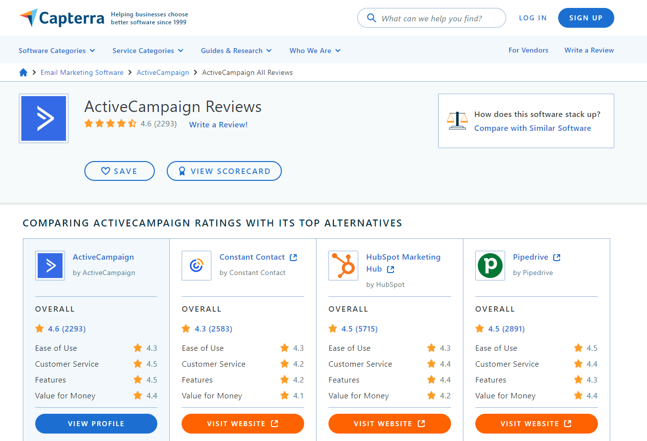Click the chevron beside Who We Are
The height and width of the screenshot is (441, 647).
[338, 51]
